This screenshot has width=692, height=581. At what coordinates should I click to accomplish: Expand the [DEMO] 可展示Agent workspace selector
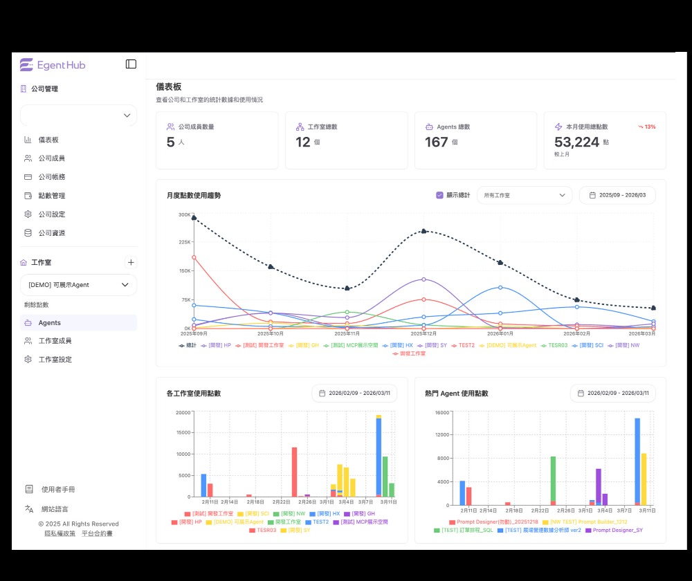[x=78, y=285]
